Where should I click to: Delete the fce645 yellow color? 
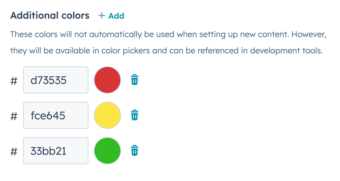pos(135,115)
